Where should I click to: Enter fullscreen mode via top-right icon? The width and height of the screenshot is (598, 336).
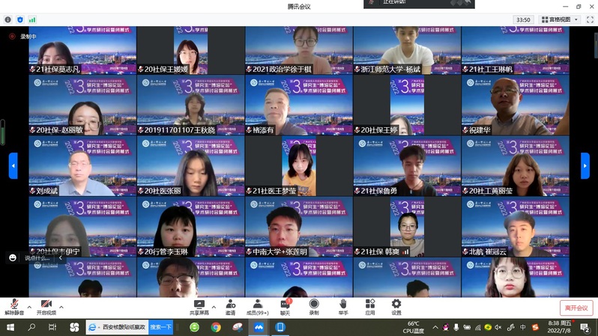[590, 19]
